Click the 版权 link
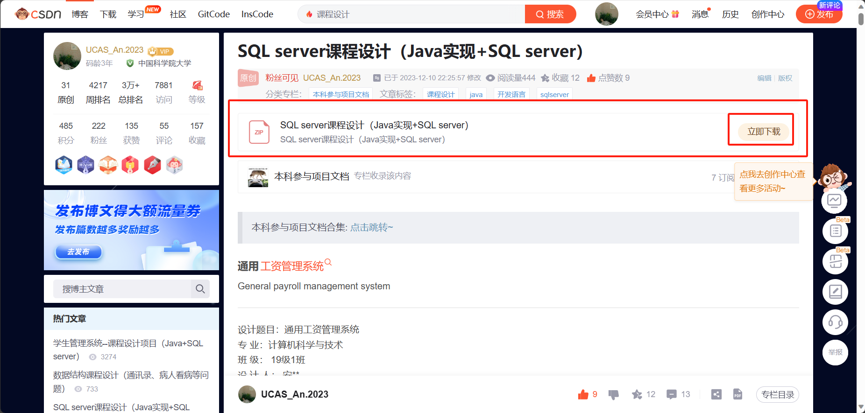865x413 pixels. click(x=785, y=78)
